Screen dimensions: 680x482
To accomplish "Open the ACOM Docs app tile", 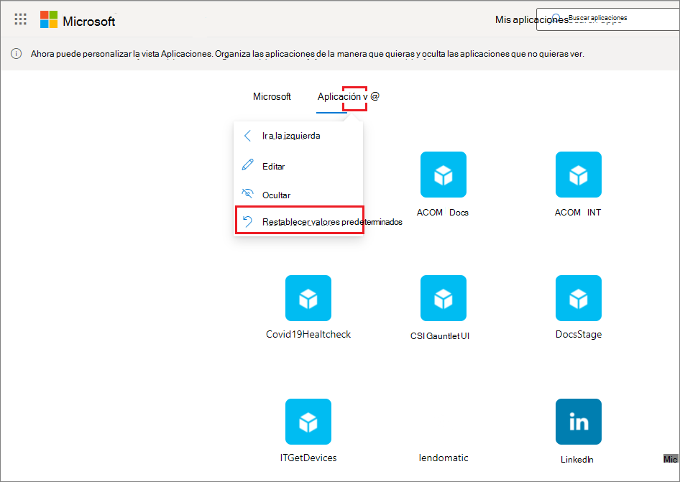I will [444, 175].
